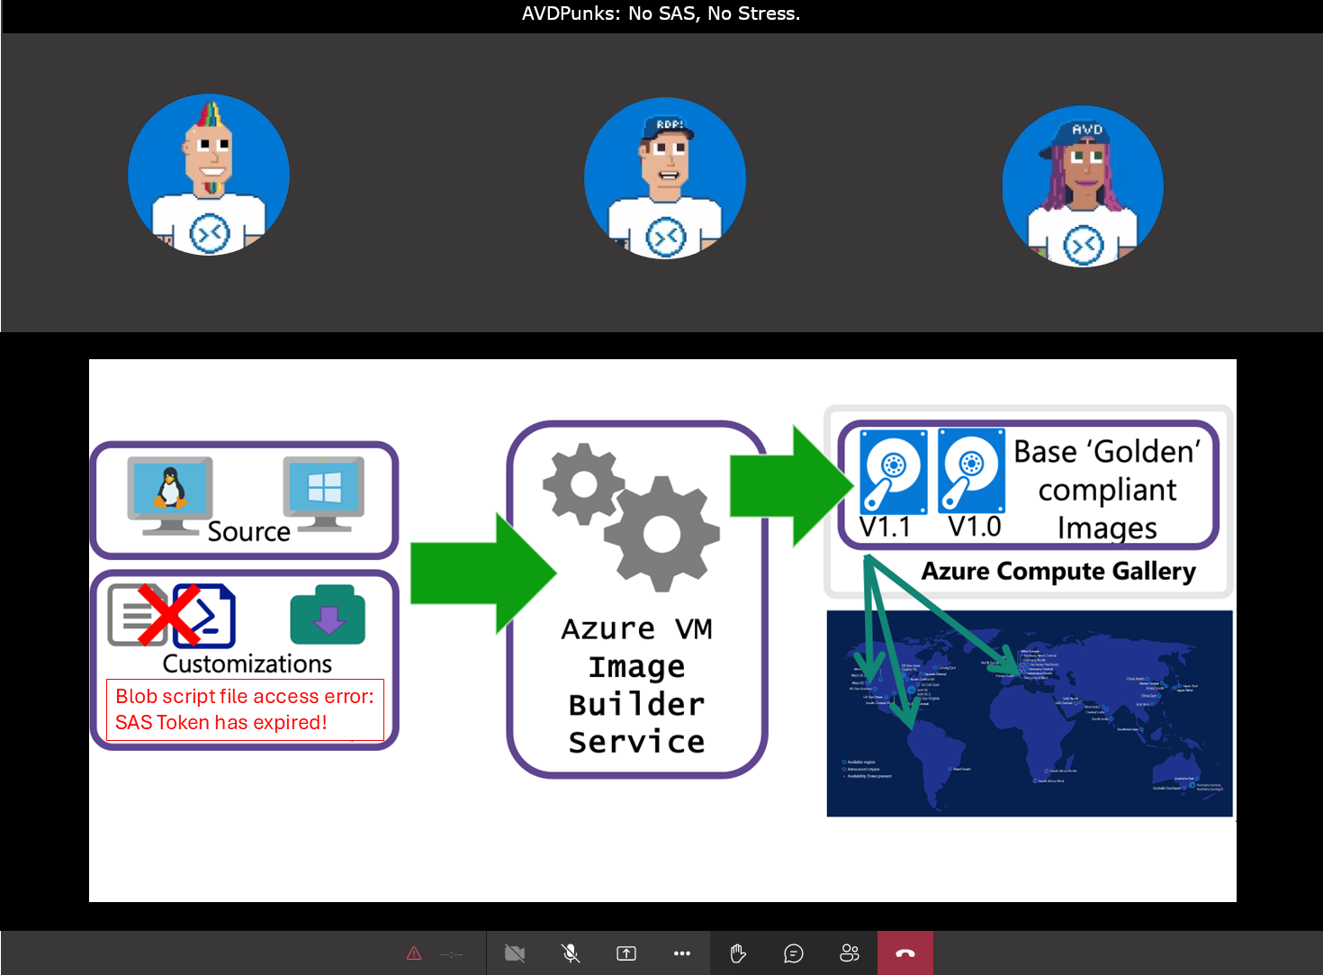Click the SAS Token expired error box
1323x975 pixels.
point(245,709)
